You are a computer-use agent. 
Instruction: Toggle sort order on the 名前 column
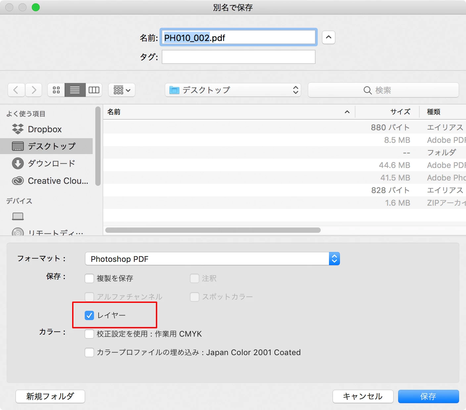[x=229, y=112]
